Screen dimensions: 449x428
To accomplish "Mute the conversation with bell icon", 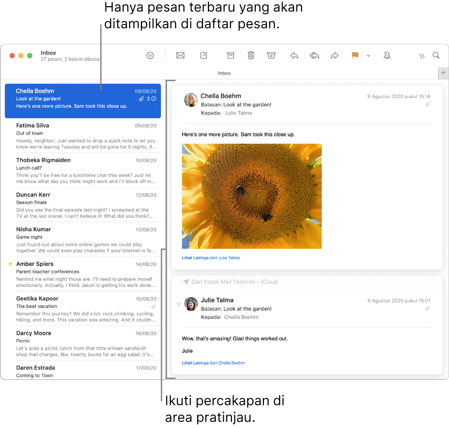I will 387,56.
